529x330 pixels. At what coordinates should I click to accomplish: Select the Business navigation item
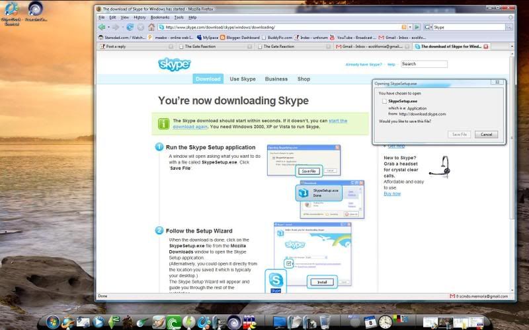(x=276, y=79)
